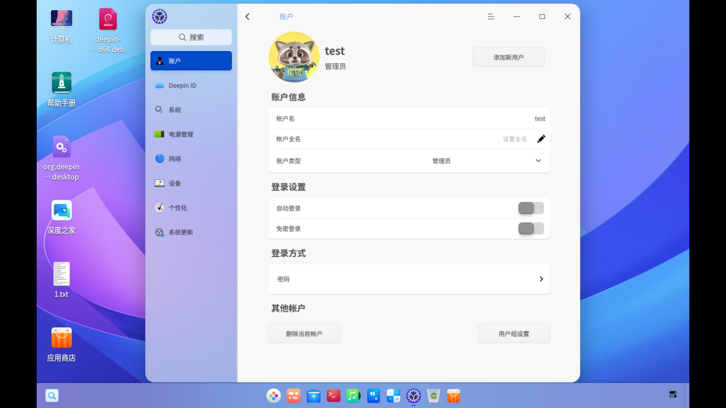Click the pencil icon to edit full name

point(541,139)
